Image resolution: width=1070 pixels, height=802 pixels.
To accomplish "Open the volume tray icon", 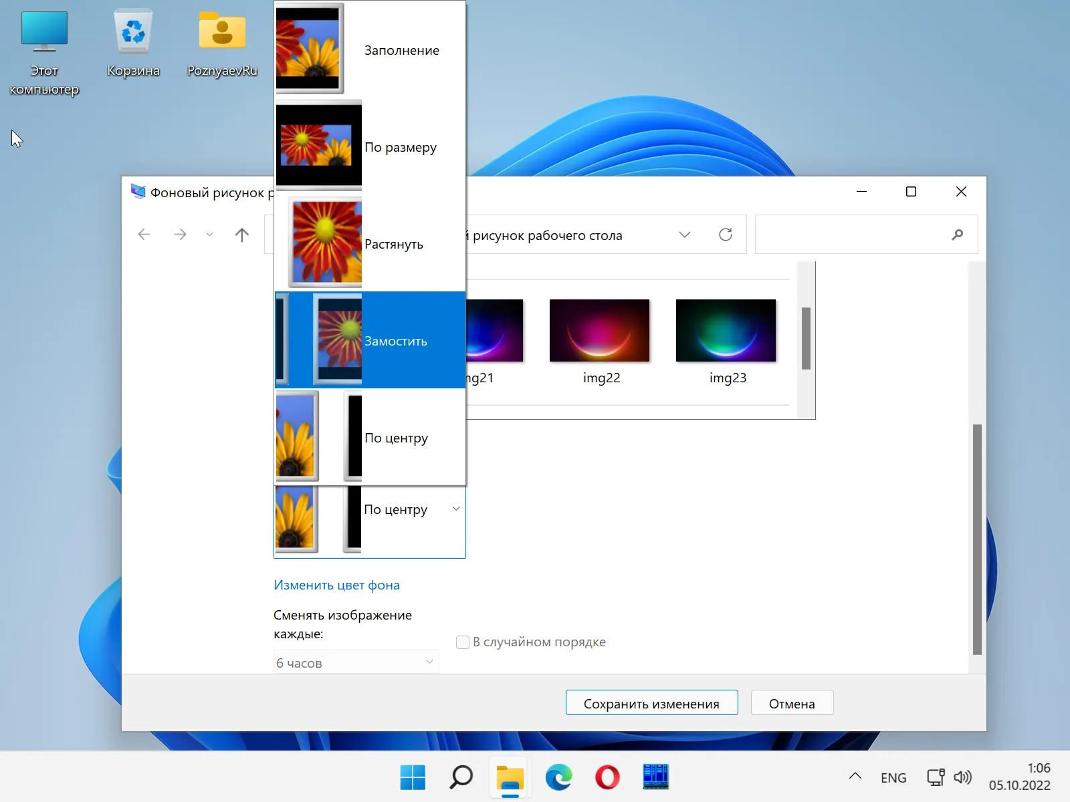I will click(x=962, y=777).
